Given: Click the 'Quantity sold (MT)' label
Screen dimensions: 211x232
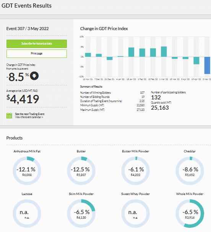Looking at the screenshot, I should (x=161, y=102).
